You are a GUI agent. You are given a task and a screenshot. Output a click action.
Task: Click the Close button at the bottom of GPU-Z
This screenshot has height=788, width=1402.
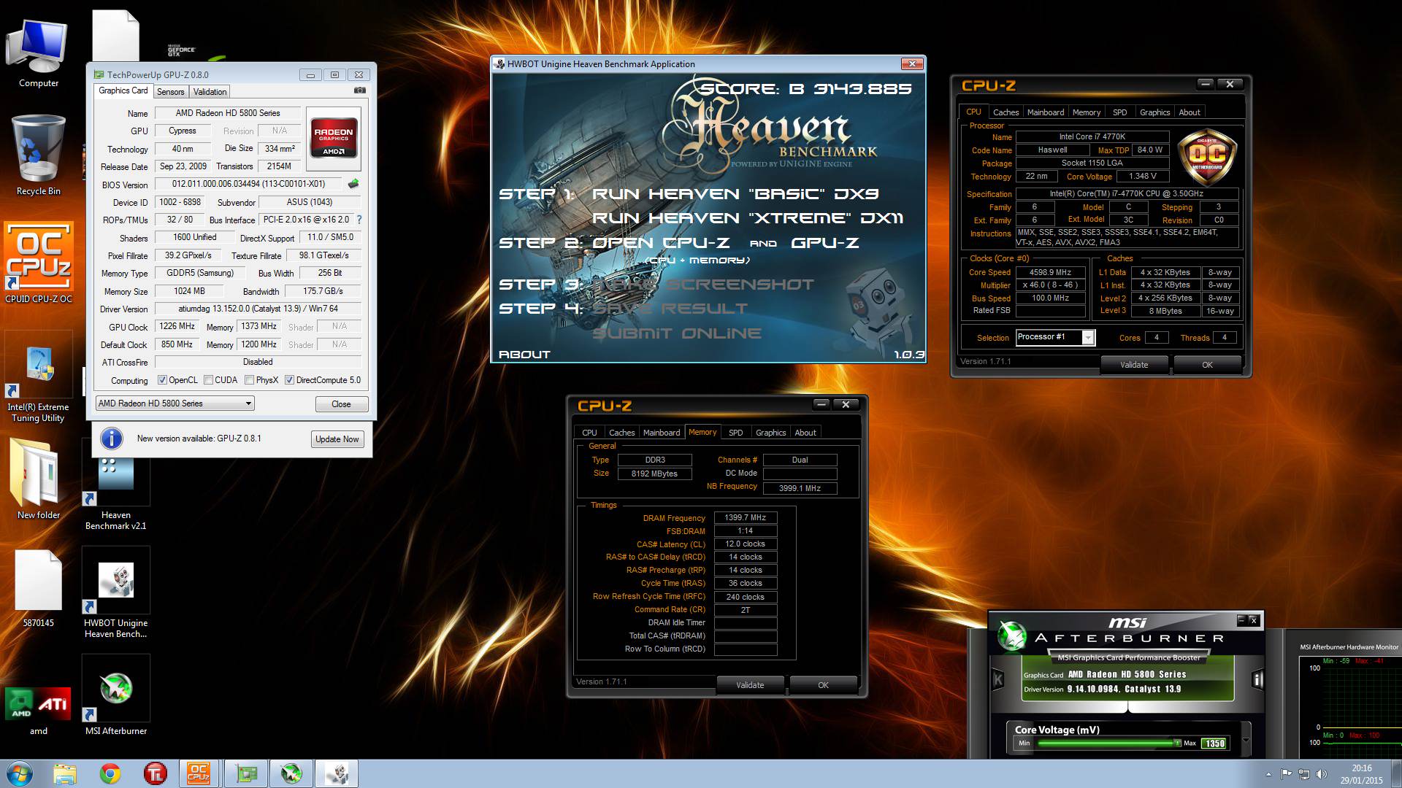coord(341,404)
